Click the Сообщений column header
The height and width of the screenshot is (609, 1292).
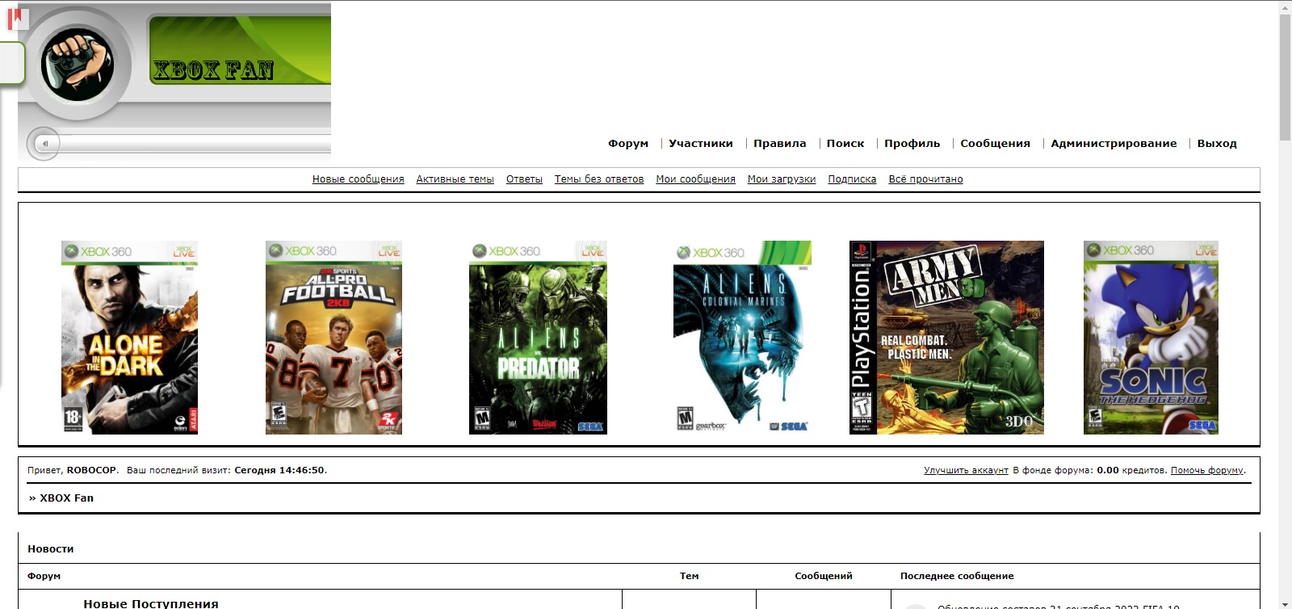pos(824,576)
